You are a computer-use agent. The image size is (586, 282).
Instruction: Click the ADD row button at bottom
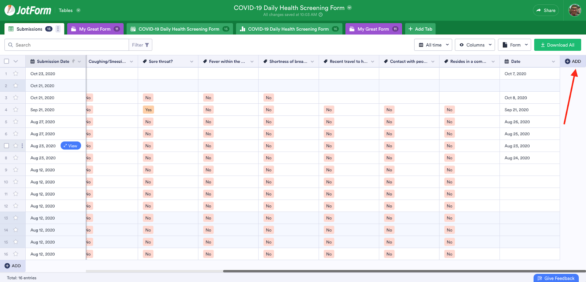13,266
